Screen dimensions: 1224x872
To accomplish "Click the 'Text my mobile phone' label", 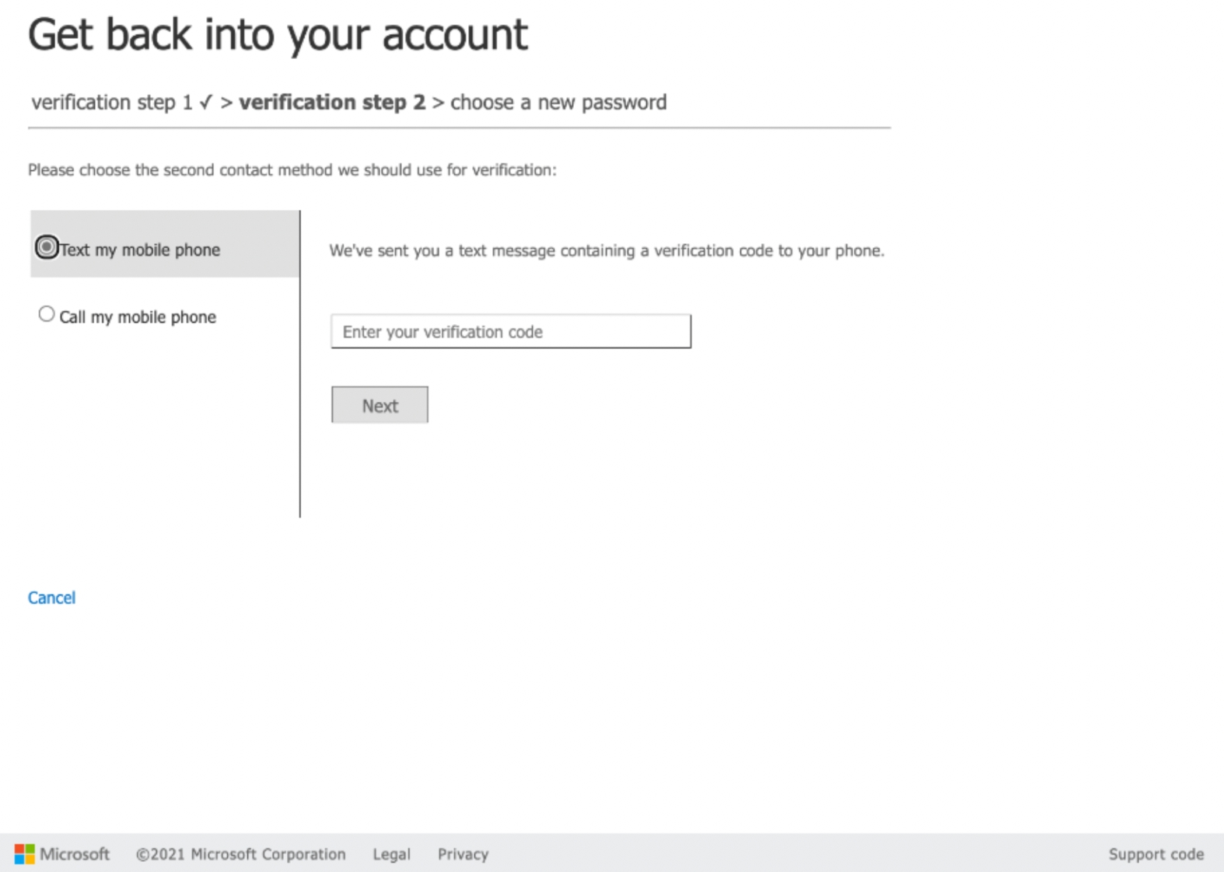I will 140,250.
